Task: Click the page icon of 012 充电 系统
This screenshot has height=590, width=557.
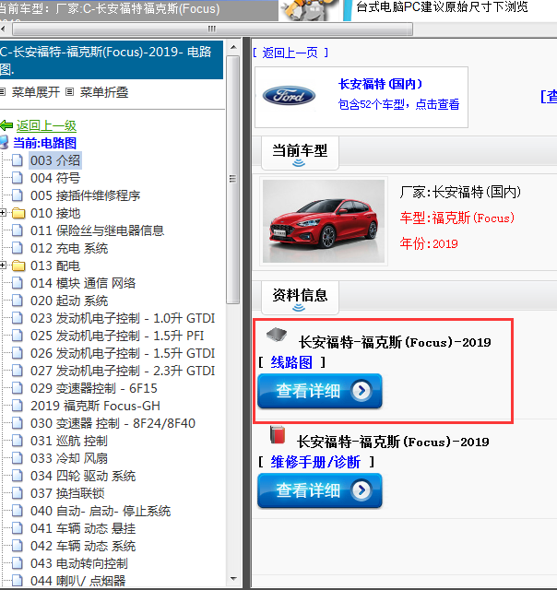Action: click(18, 248)
